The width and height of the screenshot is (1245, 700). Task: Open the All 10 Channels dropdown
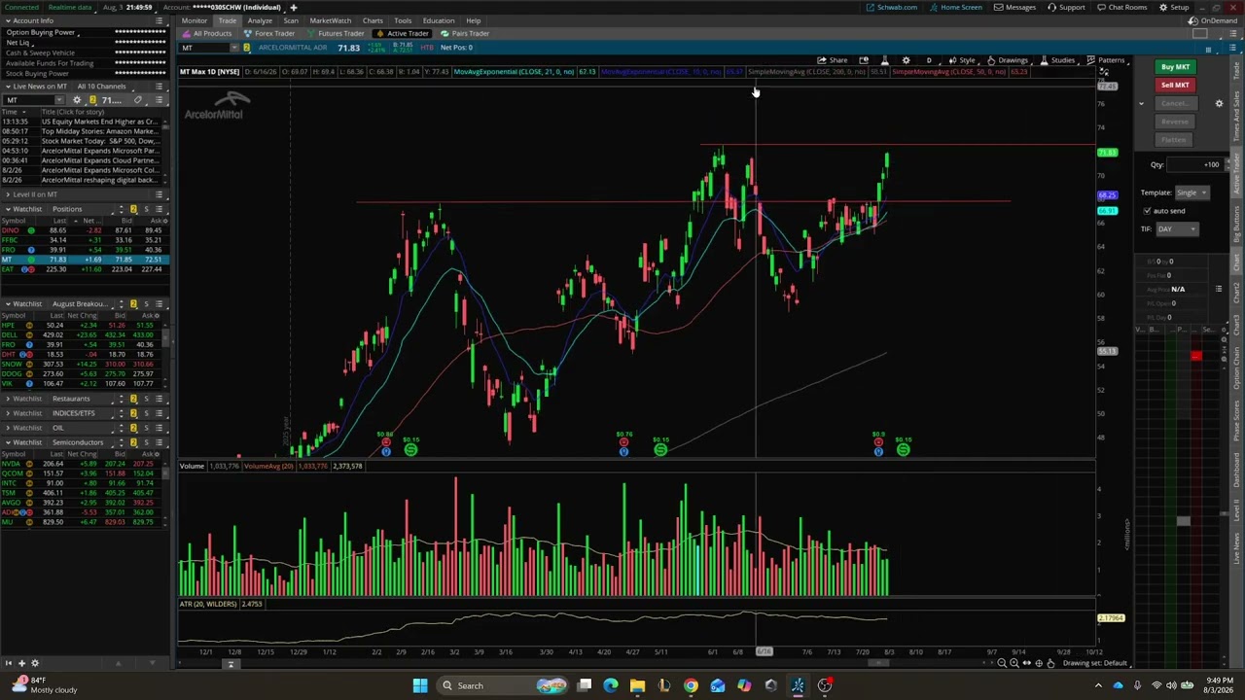[x=101, y=87]
